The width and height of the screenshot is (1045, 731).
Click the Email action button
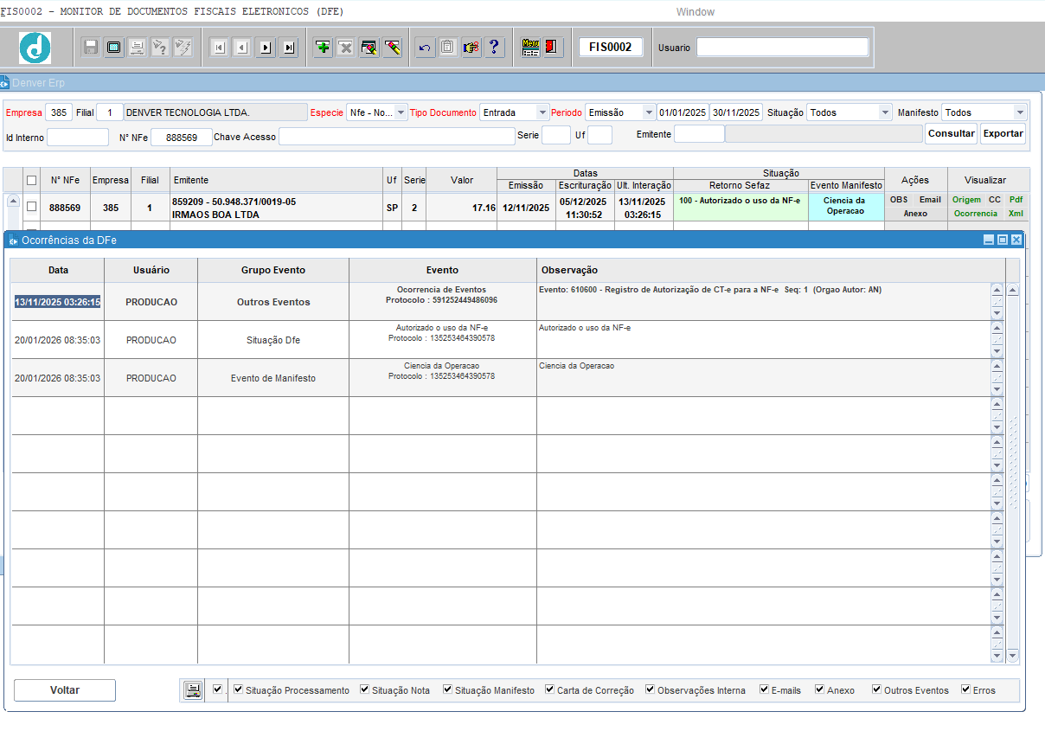coord(930,200)
